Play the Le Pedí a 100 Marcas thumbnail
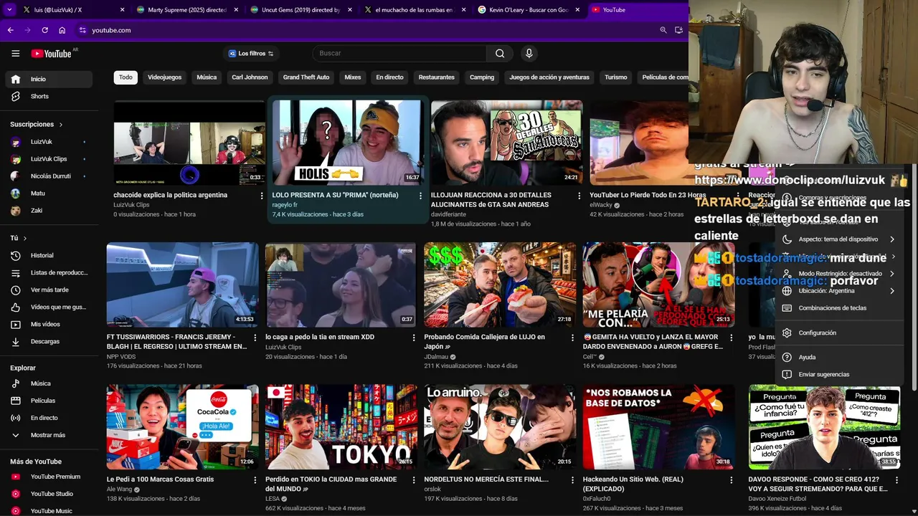 click(x=182, y=427)
